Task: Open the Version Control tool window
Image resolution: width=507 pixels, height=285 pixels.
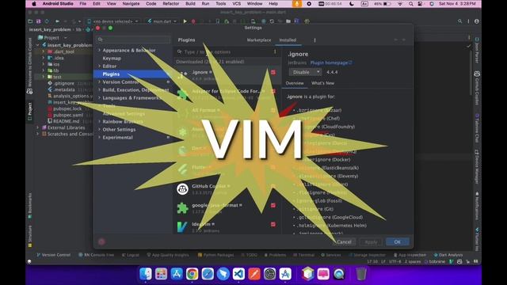Action: click(x=54, y=255)
